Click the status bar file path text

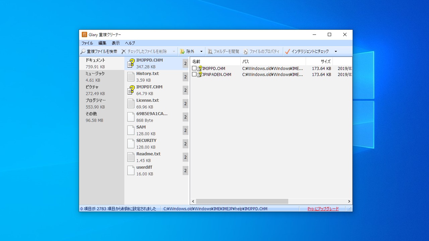(216, 209)
